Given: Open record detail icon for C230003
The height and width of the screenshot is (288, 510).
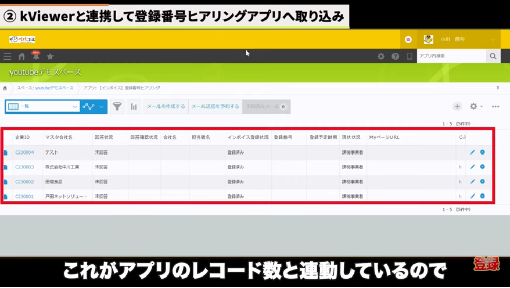Looking at the screenshot, I should pyautogui.click(x=6, y=167).
